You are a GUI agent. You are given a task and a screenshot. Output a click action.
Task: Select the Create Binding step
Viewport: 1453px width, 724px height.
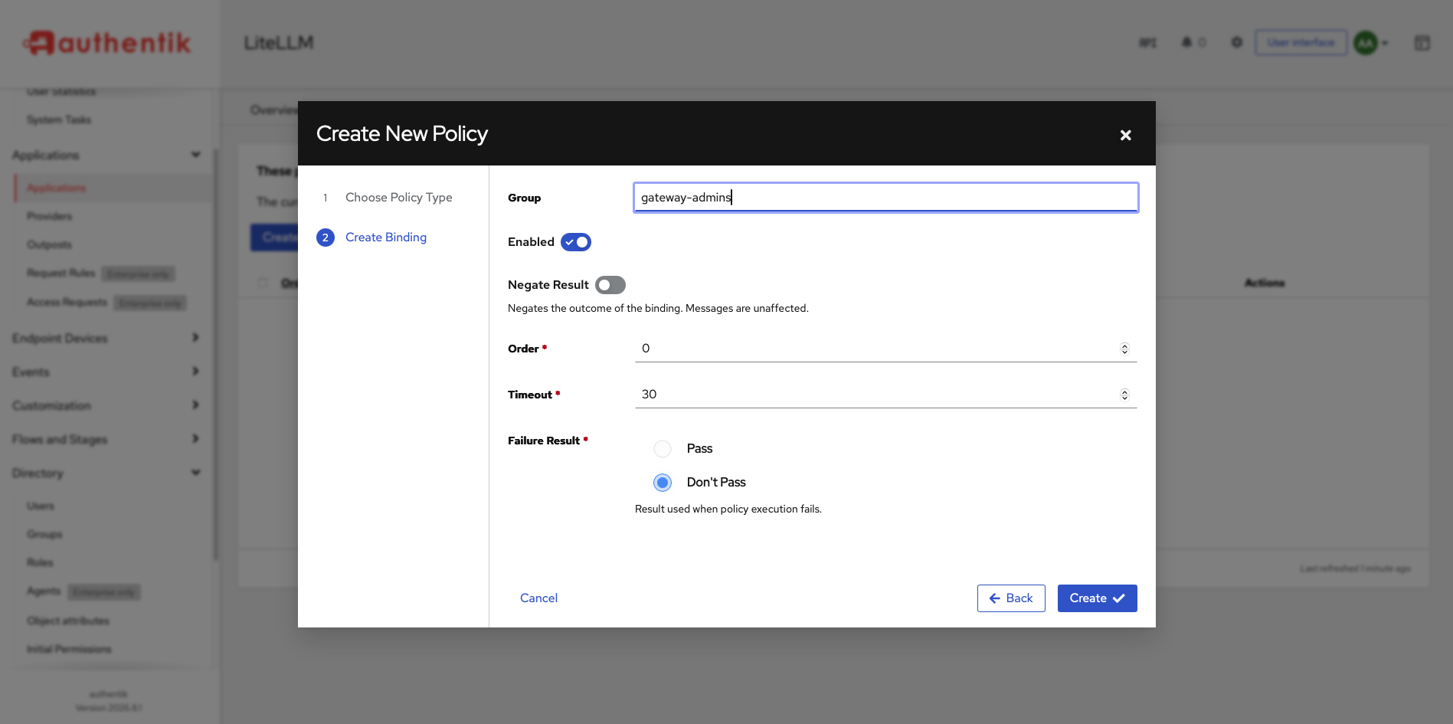pos(386,238)
